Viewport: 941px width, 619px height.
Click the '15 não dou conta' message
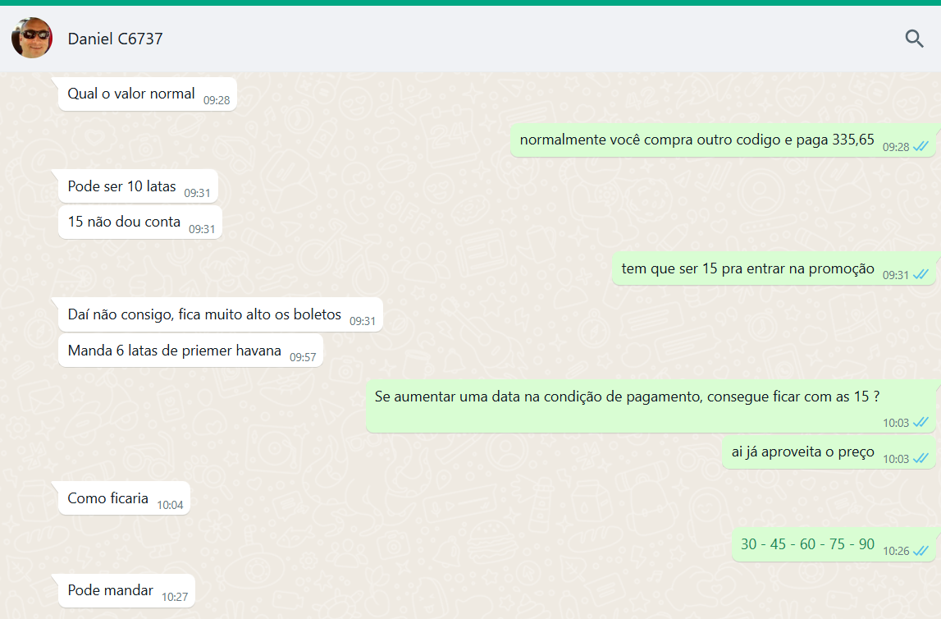(124, 222)
